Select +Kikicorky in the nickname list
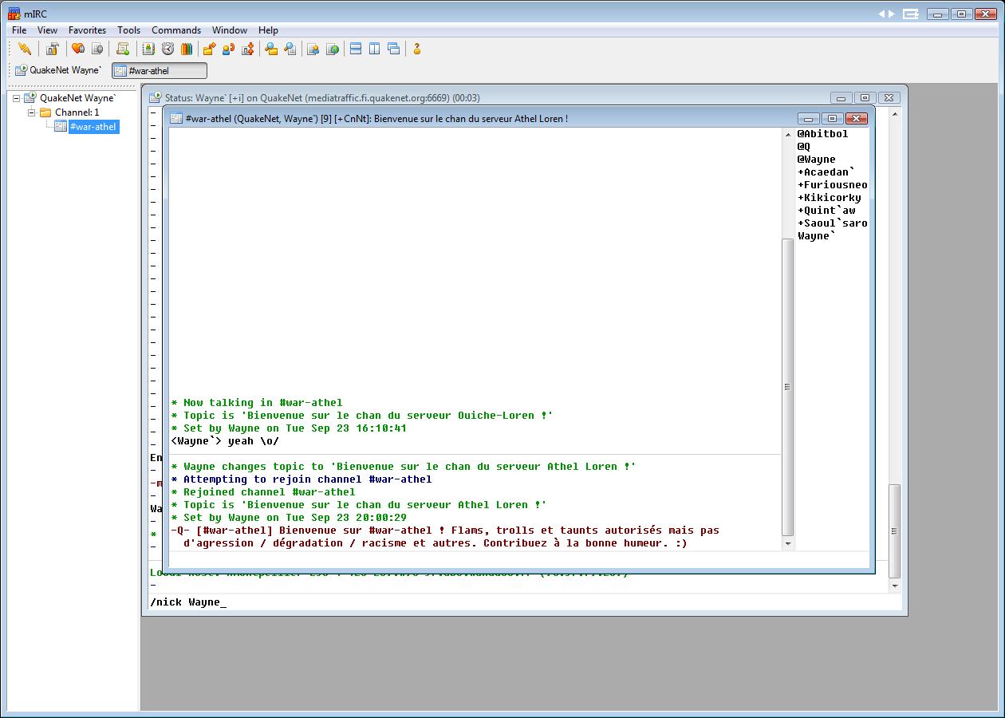Screen dimensions: 1005x718 (x=829, y=198)
